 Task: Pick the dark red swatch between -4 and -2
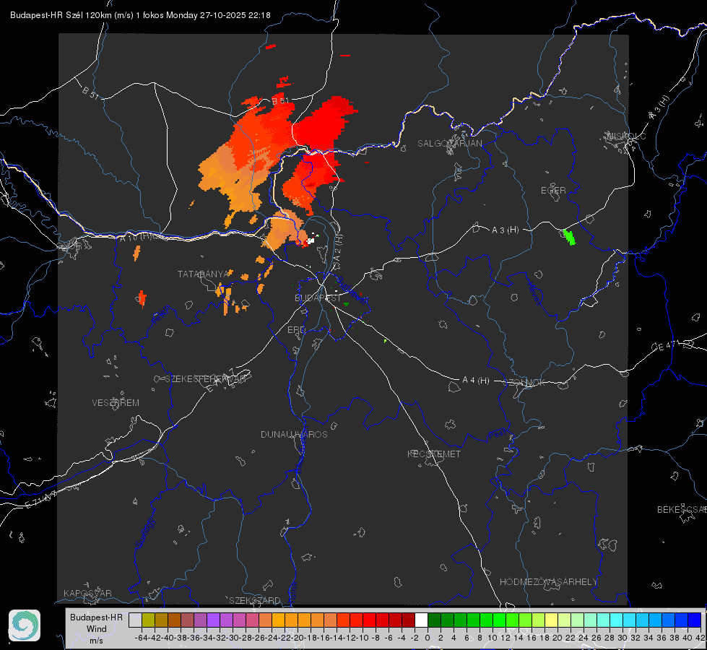[408, 620]
